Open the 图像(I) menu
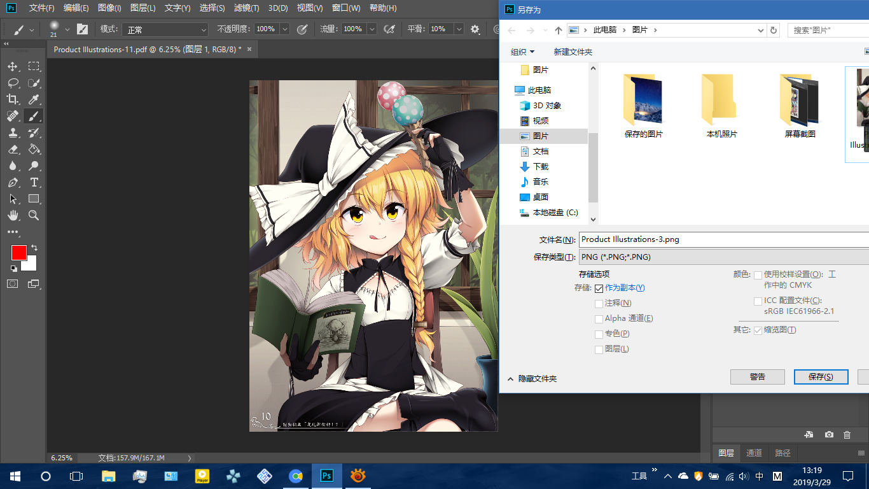The height and width of the screenshot is (489, 869). pos(109,8)
